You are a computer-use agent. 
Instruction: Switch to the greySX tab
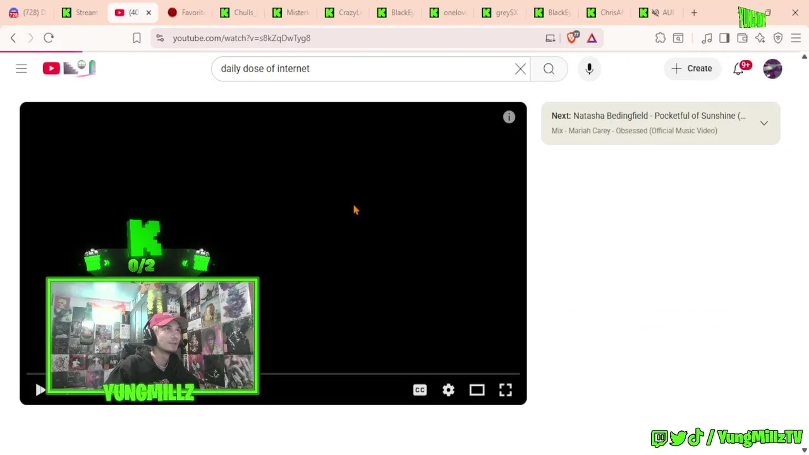[x=501, y=13]
